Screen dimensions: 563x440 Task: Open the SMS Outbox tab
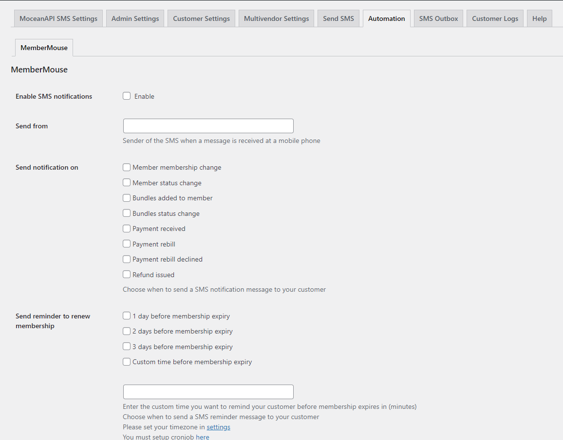pyautogui.click(x=438, y=18)
